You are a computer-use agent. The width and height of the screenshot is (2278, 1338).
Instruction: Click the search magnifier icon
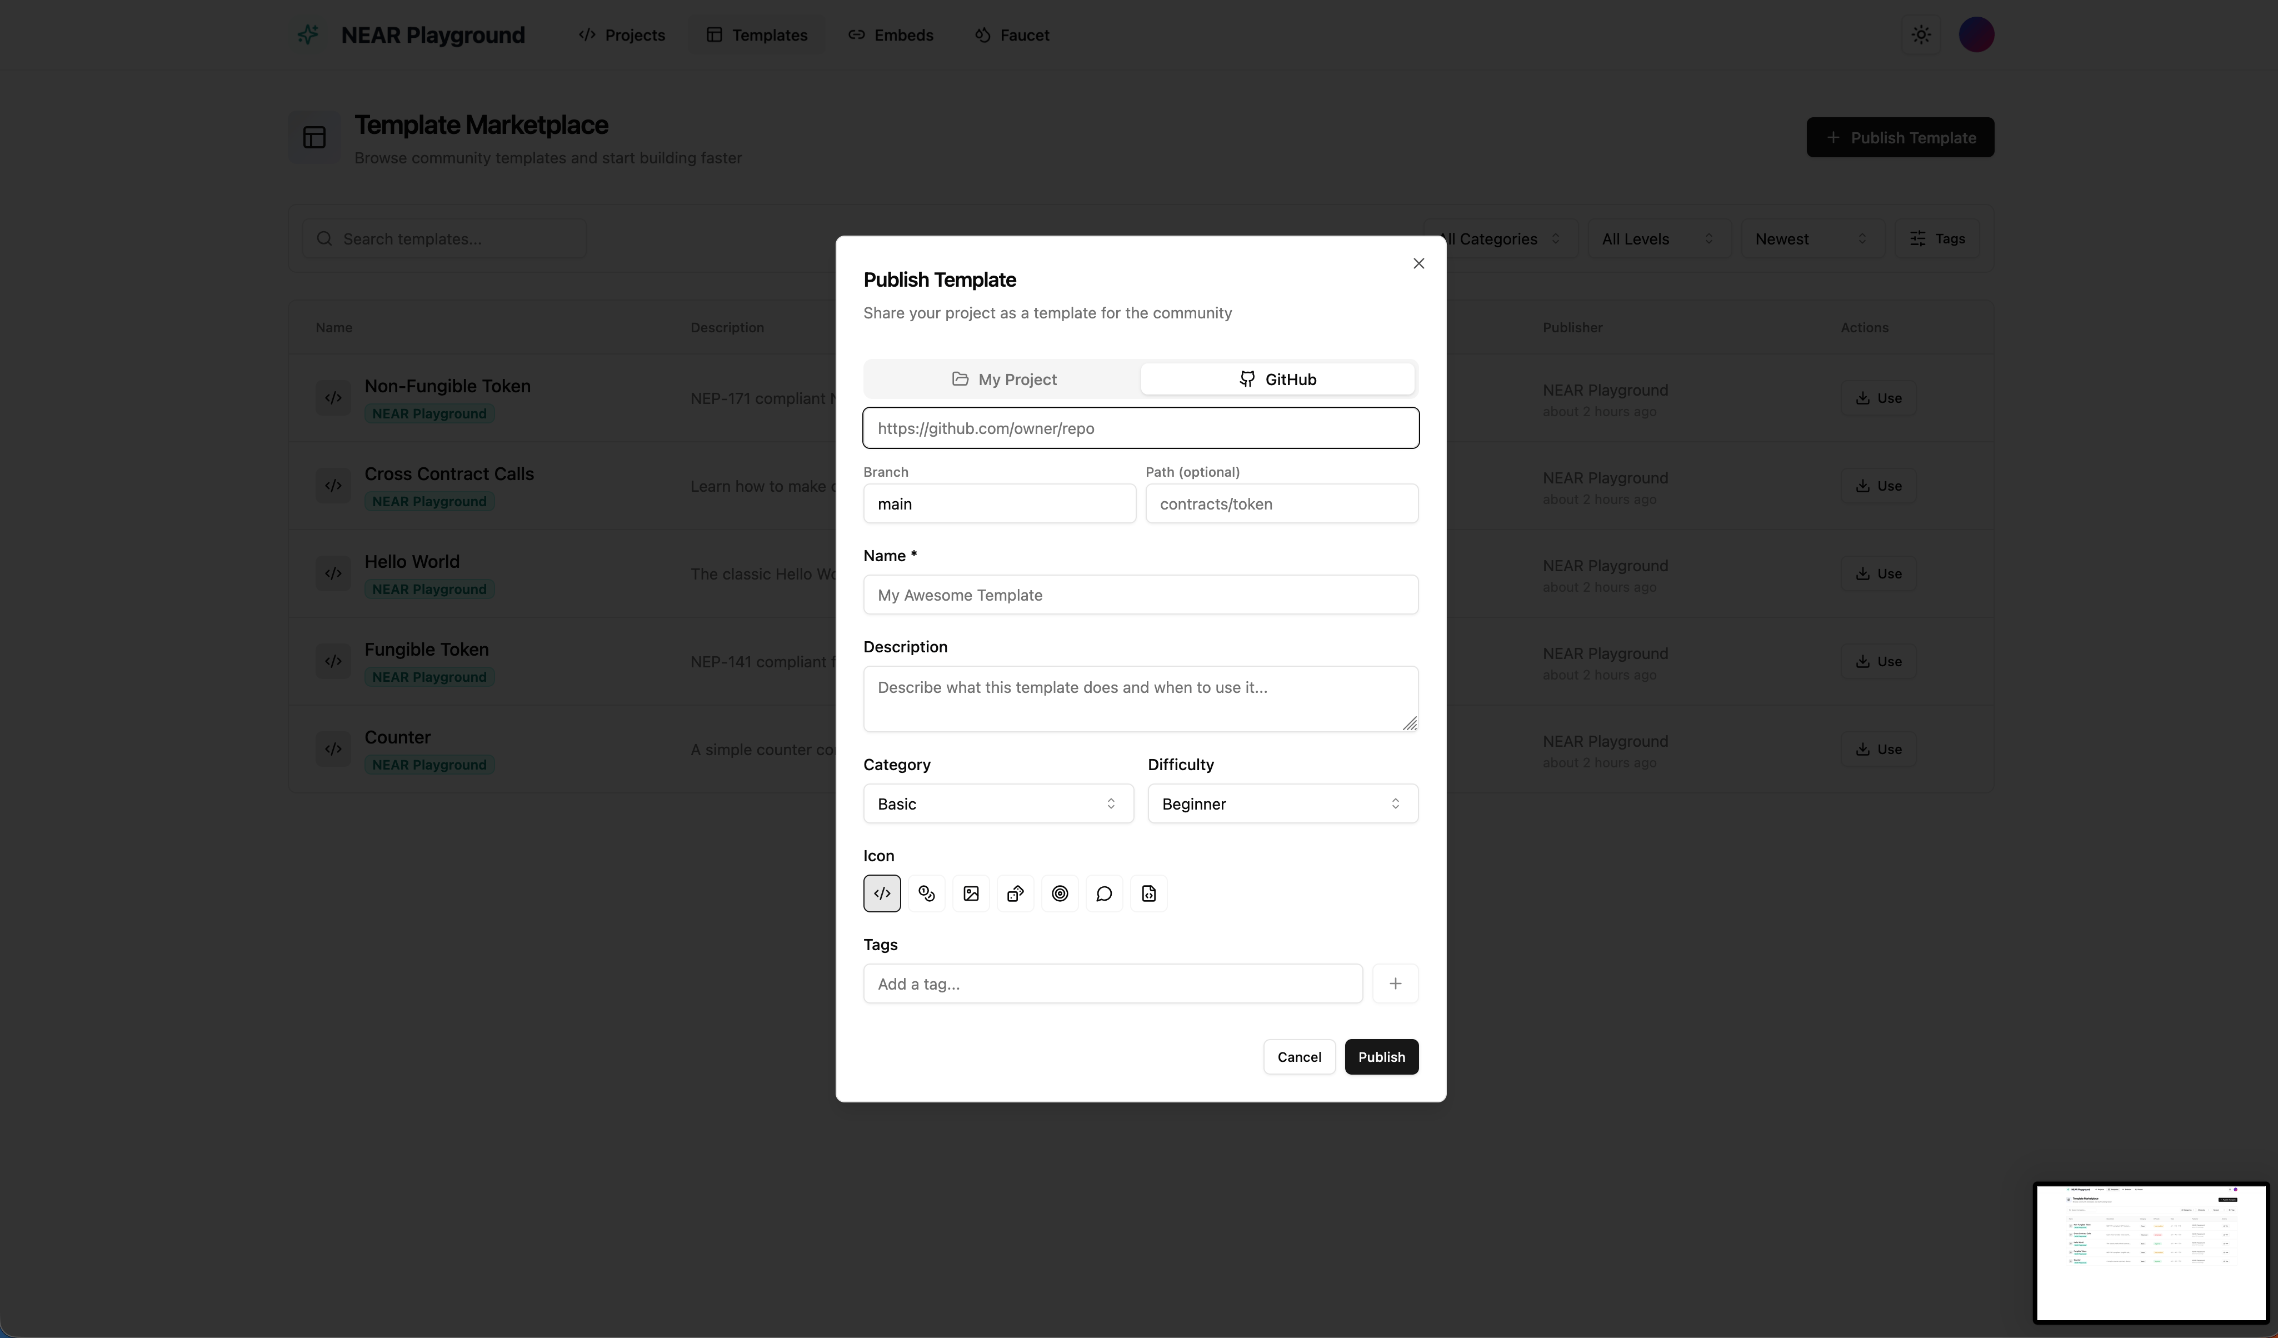323,239
